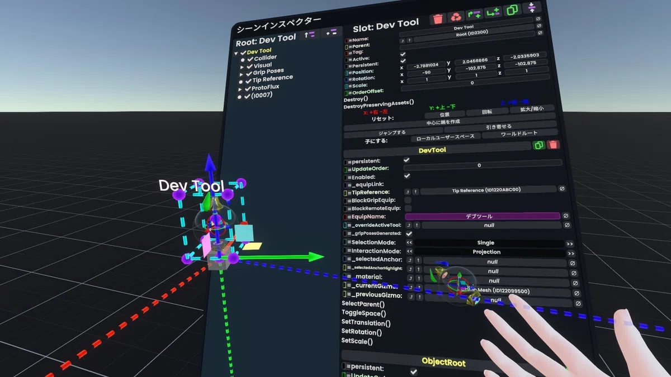Click the purple EquipName text field
Viewport: 671px width, 377px height.
pyautogui.click(x=483, y=216)
